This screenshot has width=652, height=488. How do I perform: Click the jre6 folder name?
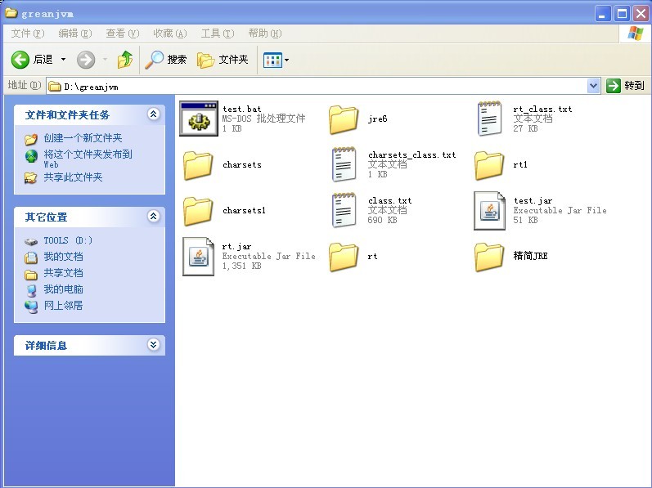pos(378,119)
